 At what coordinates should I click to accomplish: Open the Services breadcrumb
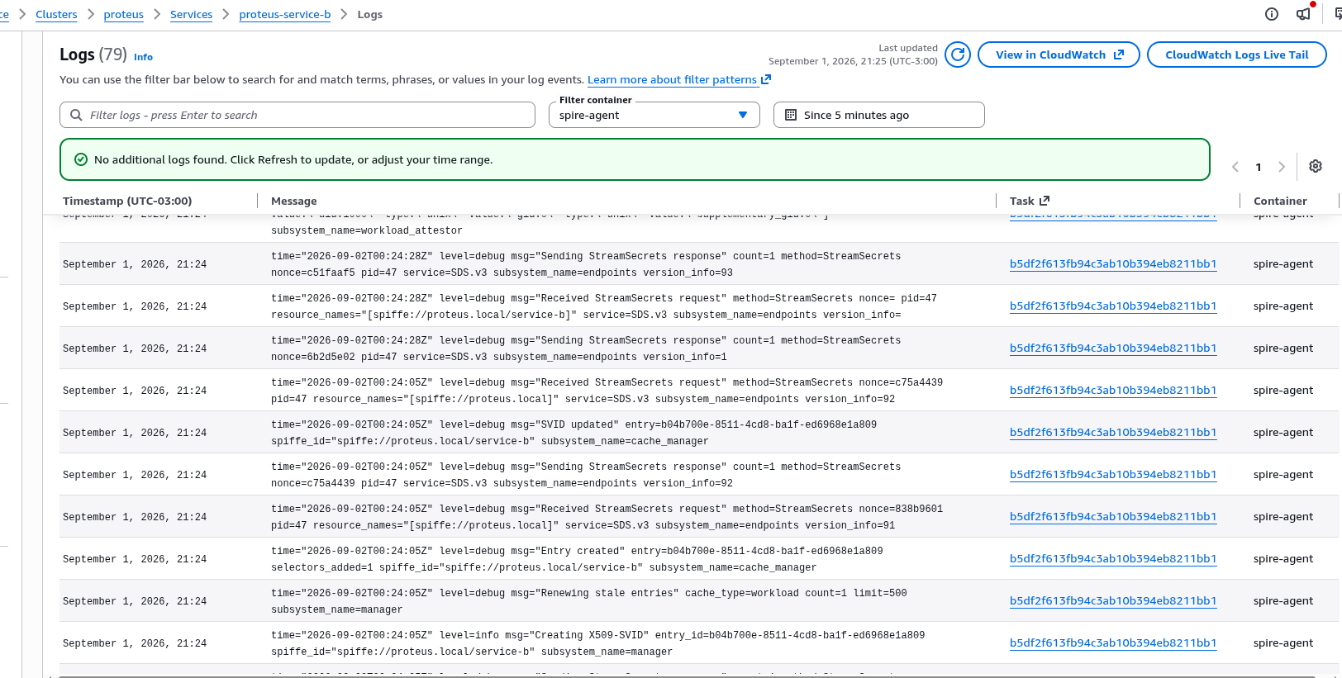coord(191,15)
